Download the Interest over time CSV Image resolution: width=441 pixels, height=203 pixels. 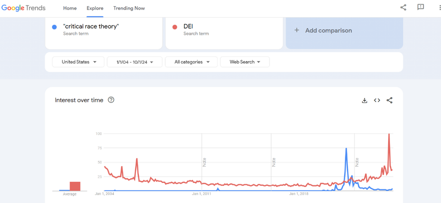365,100
